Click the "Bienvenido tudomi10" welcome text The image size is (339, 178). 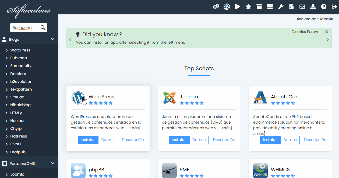tap(315, 19)
